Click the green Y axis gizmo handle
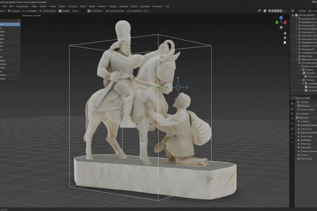This screenshot has width=317, height=211. tap(277, 22)
